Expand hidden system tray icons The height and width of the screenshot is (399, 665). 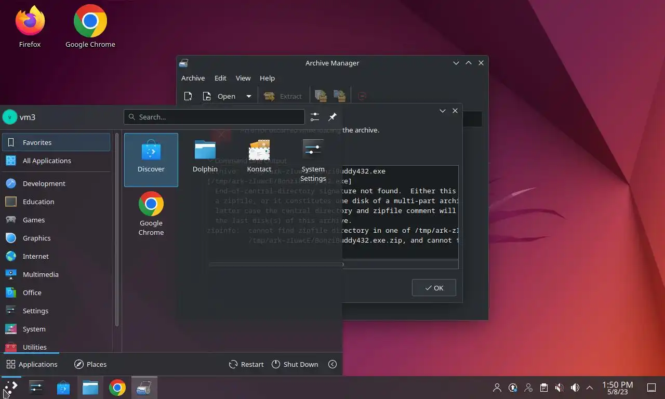[x=590, y=388]
